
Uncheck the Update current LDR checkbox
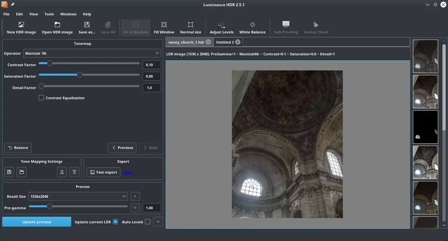point(115,222)
